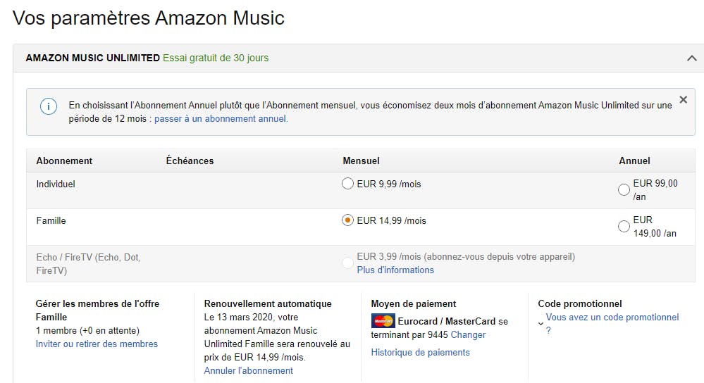Open 'Vous avez un code promotionnel ?' link
Screen dimensions: 704x383
coord(612,318)
